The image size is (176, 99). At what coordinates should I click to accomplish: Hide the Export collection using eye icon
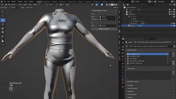(x=172, y=12)
